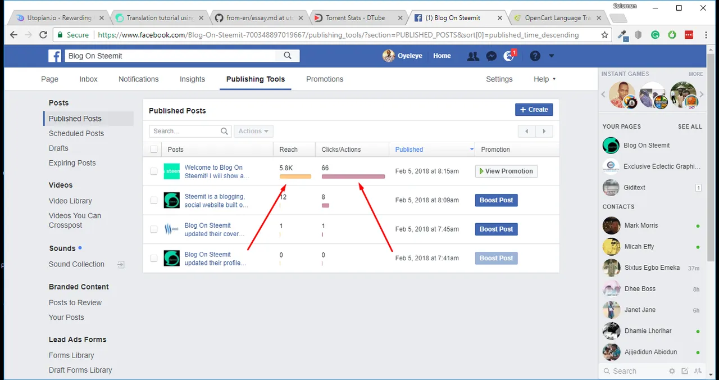Click the Blog On Steemit page avatar in Your Pages
The height and width of the screenshot is (380, 719).
pos(611,145)
